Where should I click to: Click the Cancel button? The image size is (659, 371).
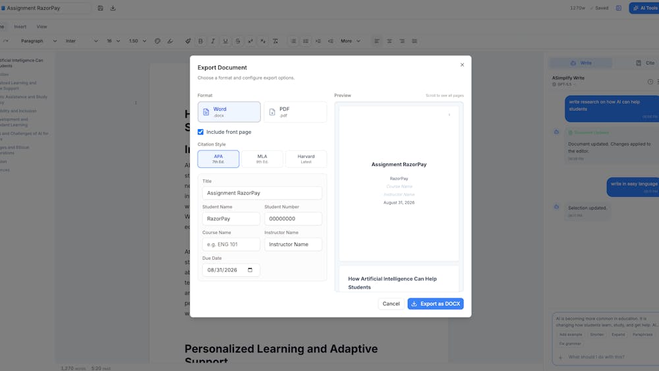(x=391, y=304)
